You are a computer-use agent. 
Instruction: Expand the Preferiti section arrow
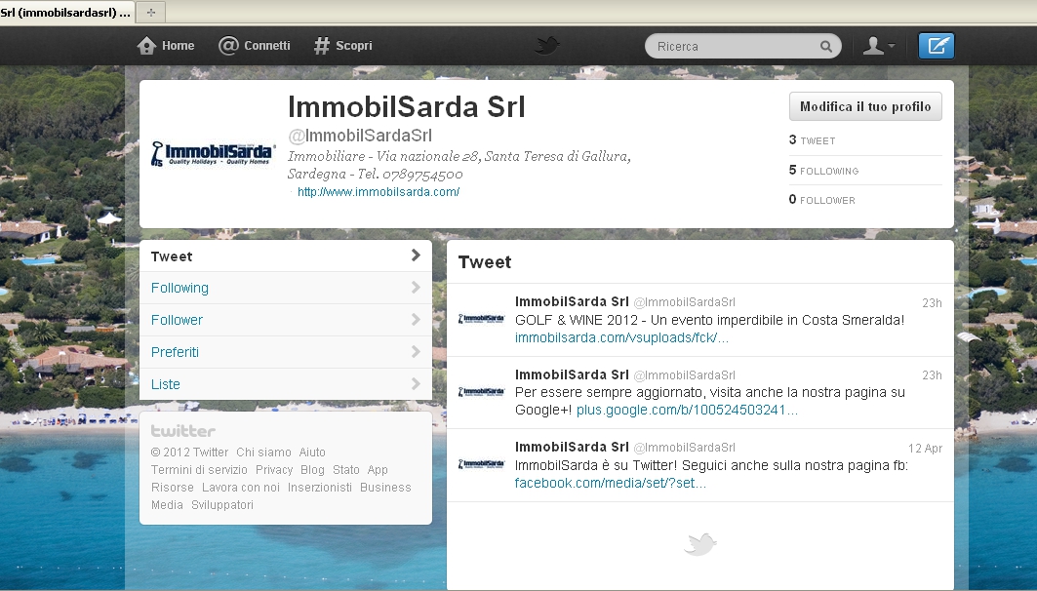(x=416, y=352)
